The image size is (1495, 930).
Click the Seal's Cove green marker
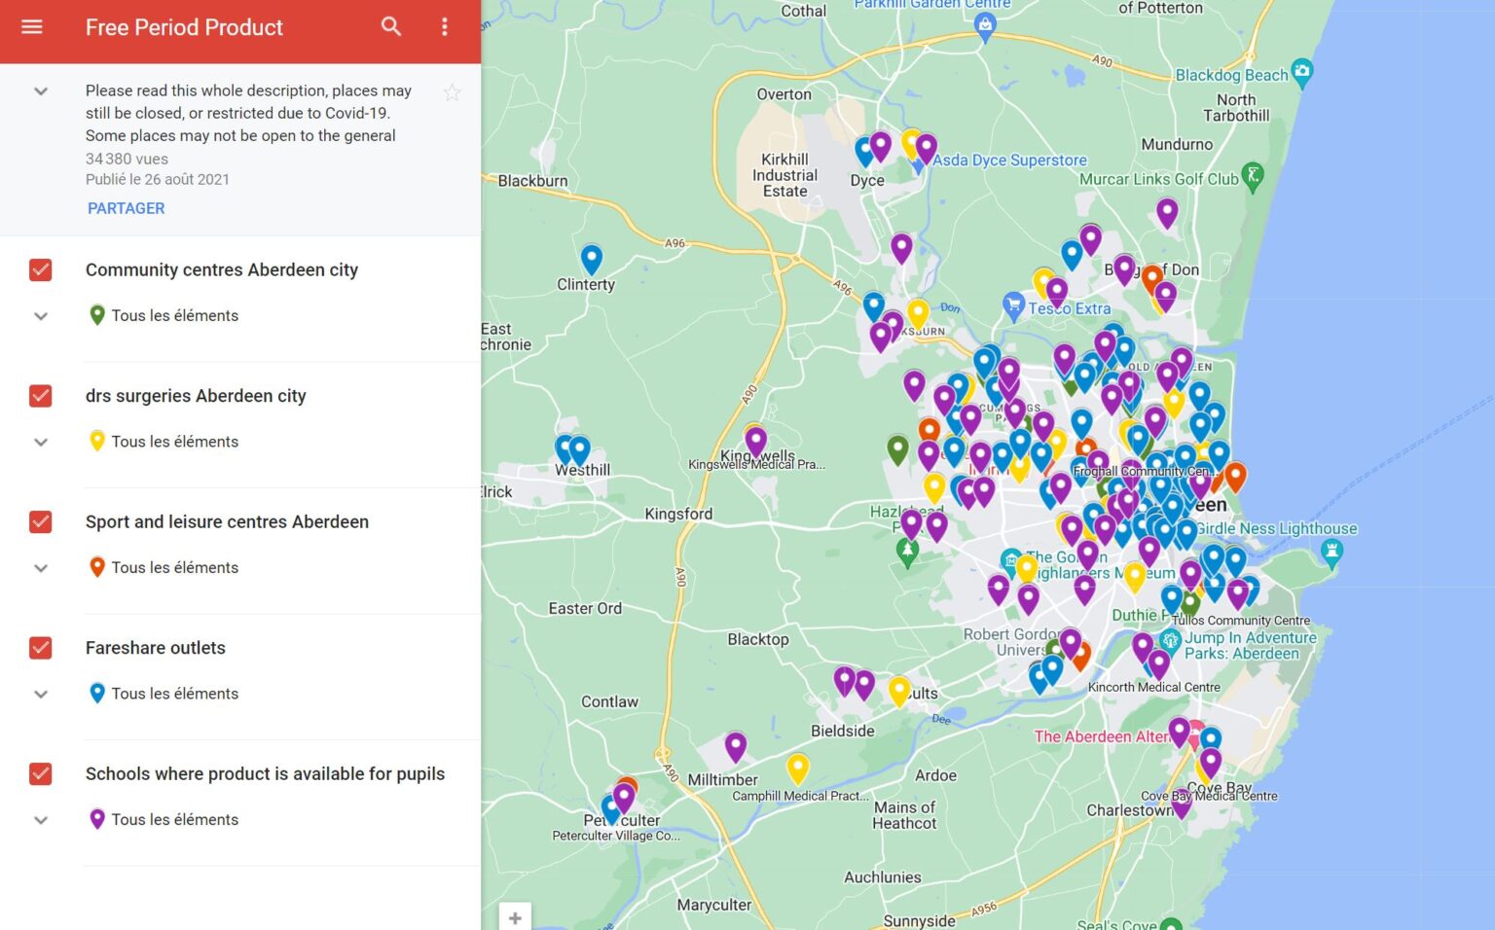pyautogui.click(x=1172, y=924)
